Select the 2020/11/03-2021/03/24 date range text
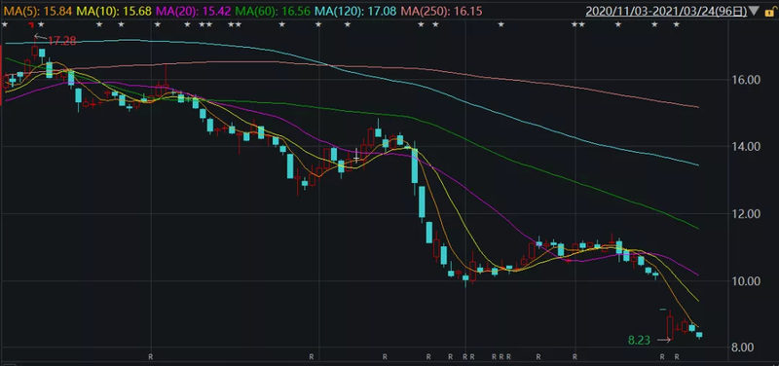The image size is (779, 366). pos(666,11)
